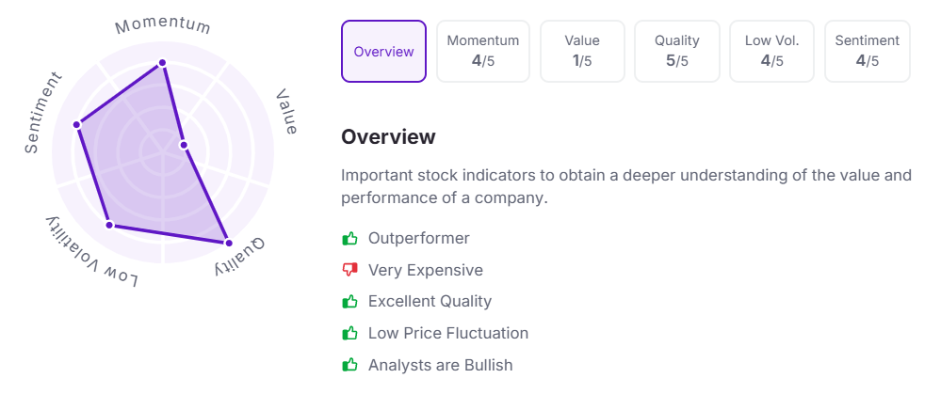941x410 pixels.
Task: Open the Quality 5/5 tab
Action: click(x=677, y=52)
